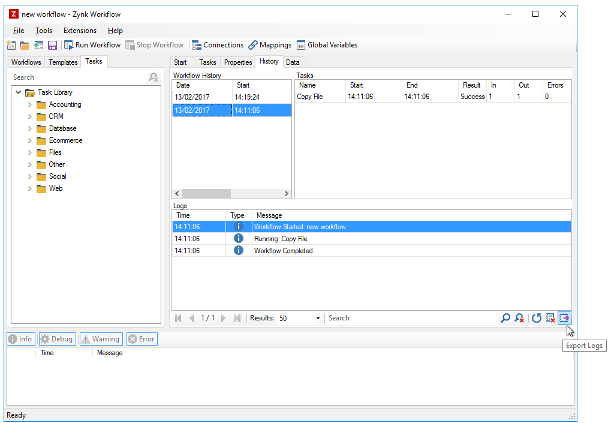Click the Zynk application logo icon
The width and height of the screenshot is (611, 423).
(x=14, y=14)
